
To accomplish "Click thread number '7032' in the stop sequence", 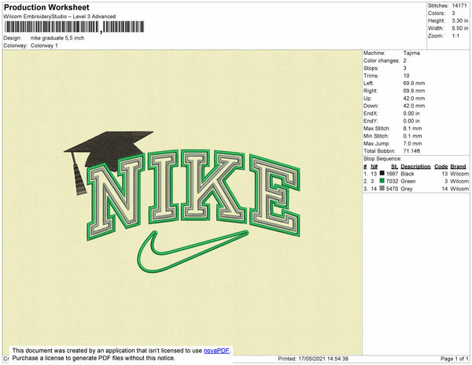I will [x=392, y=181].
